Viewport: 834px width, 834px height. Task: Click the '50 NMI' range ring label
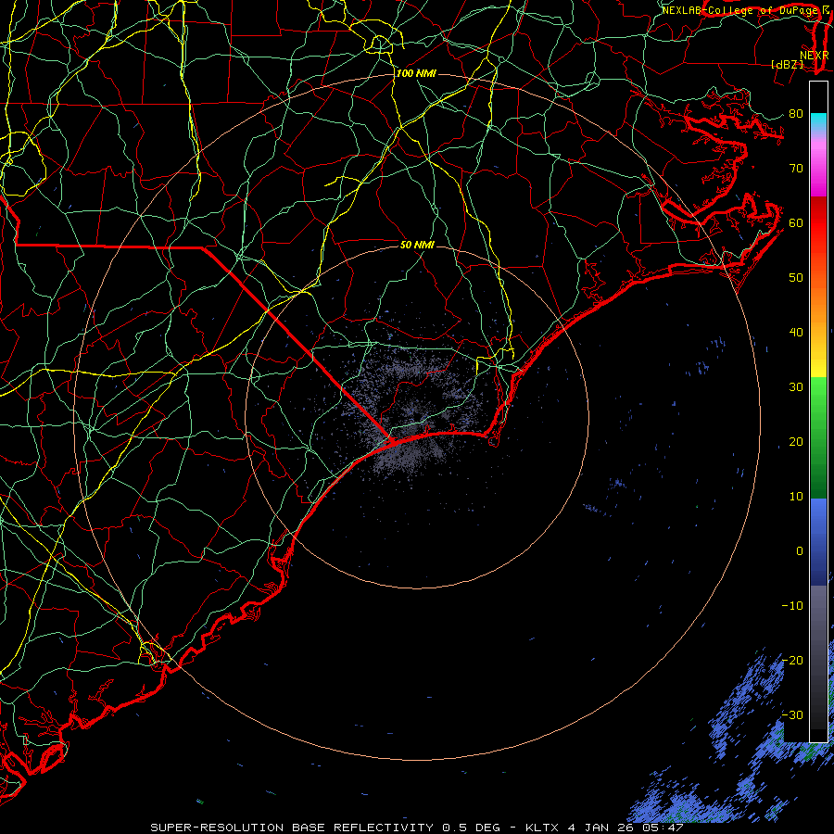click(418, 245)
